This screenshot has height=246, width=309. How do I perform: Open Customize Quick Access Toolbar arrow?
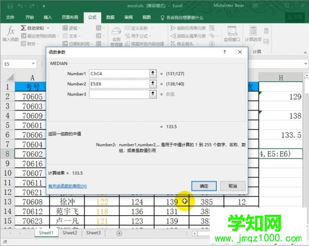(44, 6)
